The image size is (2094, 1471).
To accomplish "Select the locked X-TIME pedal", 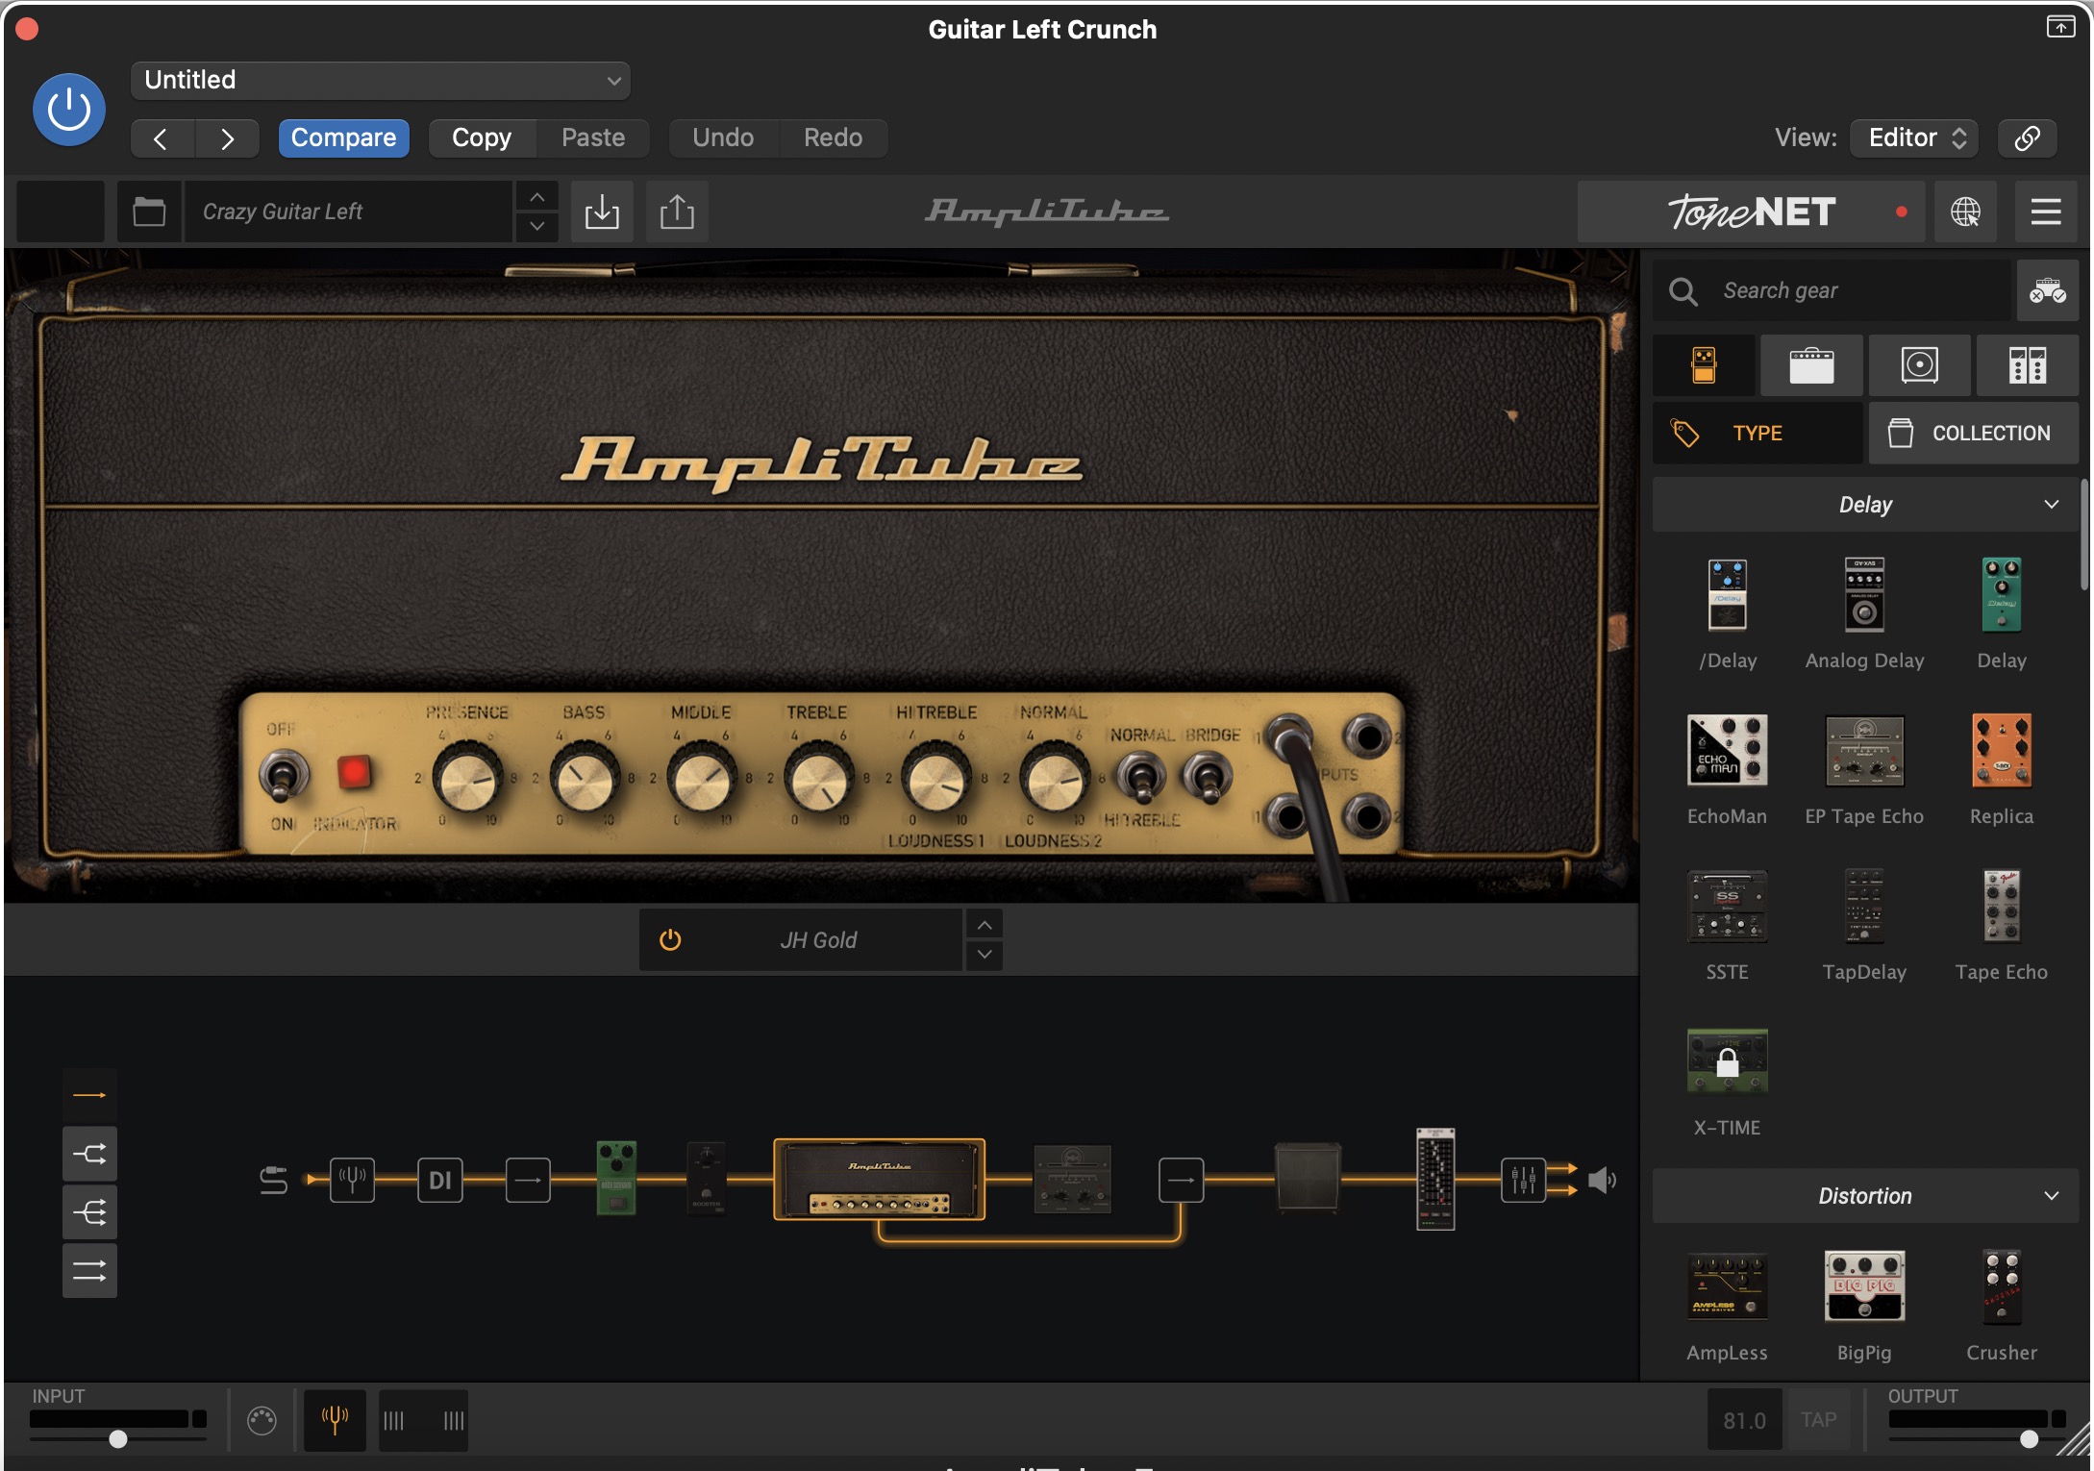I will 1727,1061.
